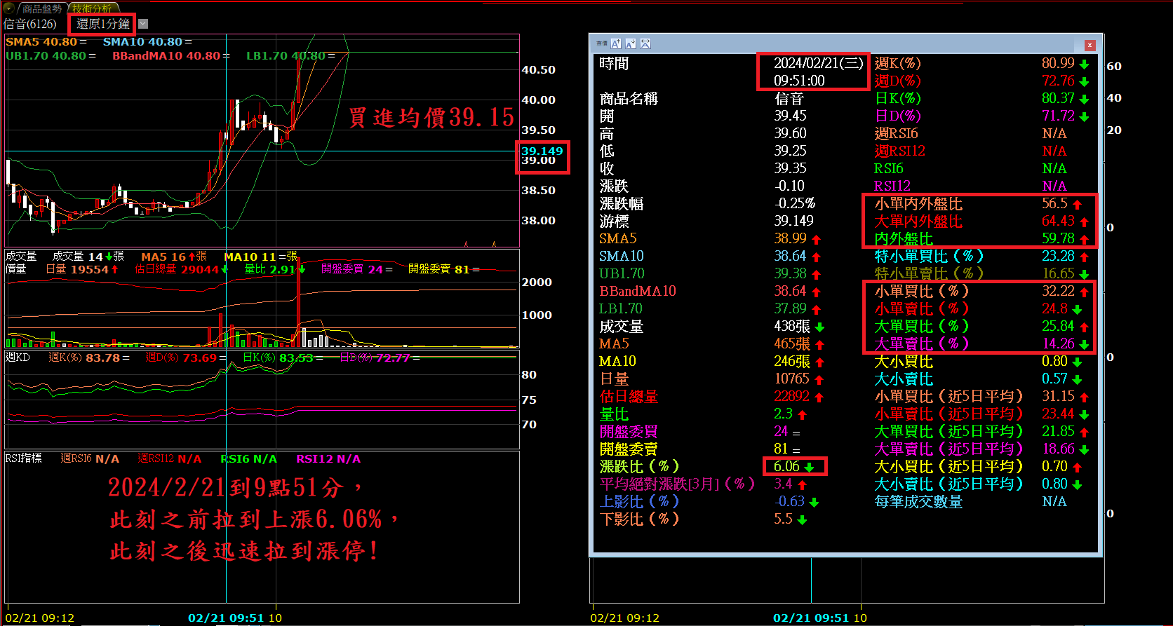Viewport: 1173px width, 626px height.
Task: Click the 大單賣比(%) 14.26 row
Action: coord(981,343)
